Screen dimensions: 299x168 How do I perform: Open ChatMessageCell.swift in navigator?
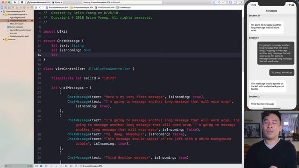click(20, 36)
